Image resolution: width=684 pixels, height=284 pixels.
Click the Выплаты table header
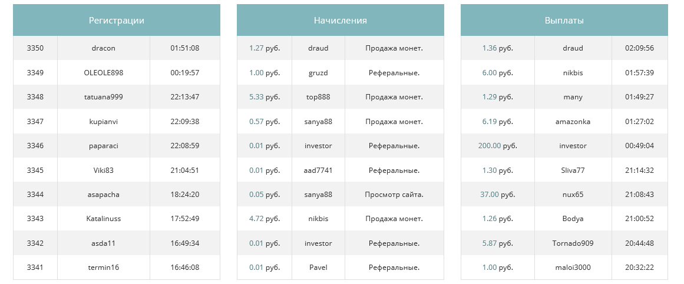564,20
